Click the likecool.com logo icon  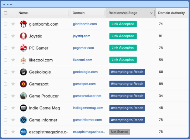click(x=23, y=60)
